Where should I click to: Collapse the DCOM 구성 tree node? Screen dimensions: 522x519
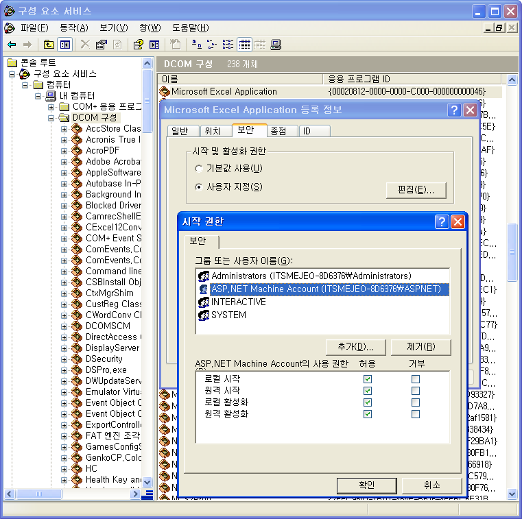pyautogui.click(x=51, y=117)
